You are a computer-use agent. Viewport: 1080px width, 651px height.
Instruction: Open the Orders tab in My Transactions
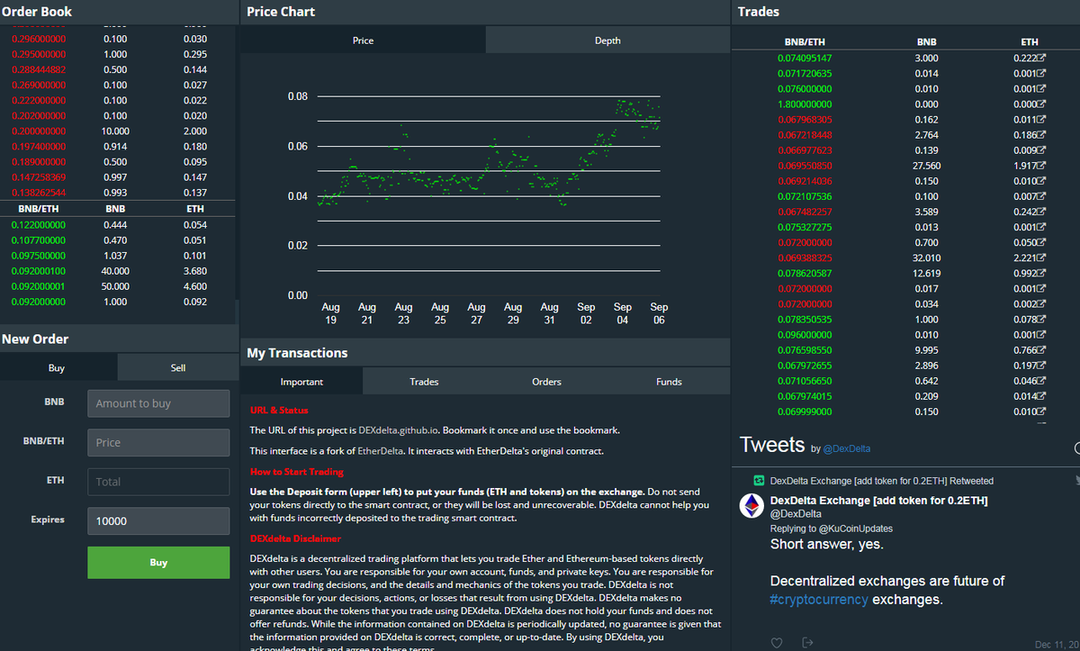coord(546,381)
